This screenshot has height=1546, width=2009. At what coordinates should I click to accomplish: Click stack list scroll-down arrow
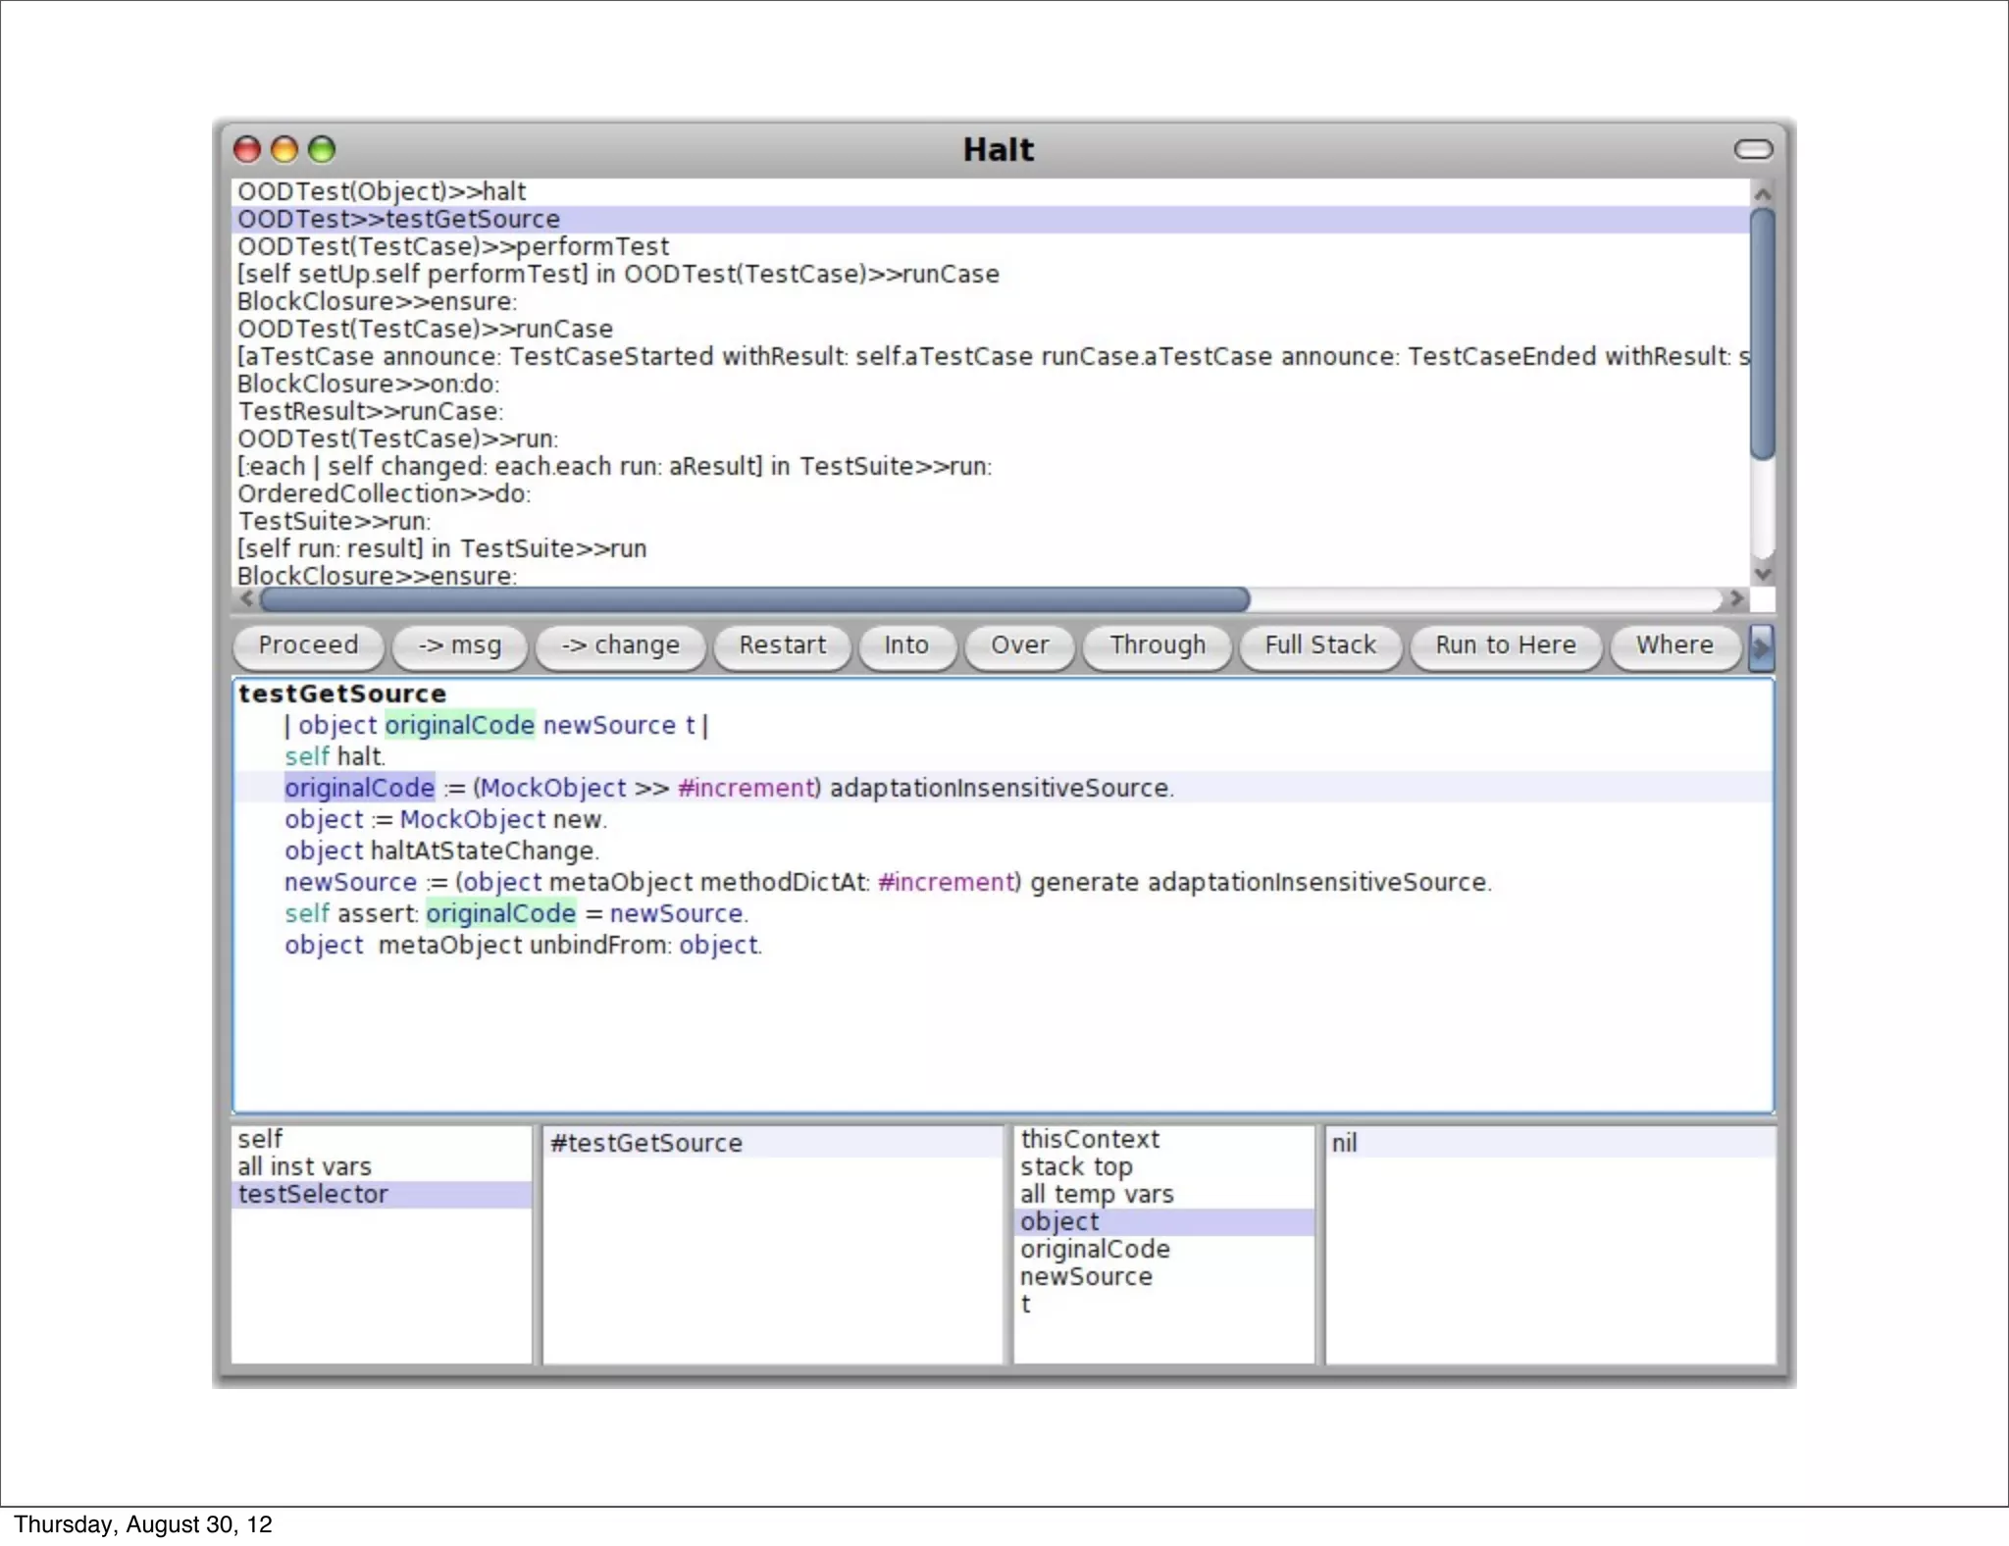tap(1762, 574)
